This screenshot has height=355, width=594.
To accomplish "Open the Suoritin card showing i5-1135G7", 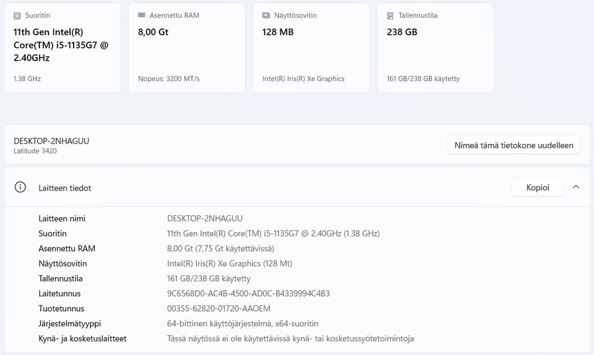I will [62, 47].
